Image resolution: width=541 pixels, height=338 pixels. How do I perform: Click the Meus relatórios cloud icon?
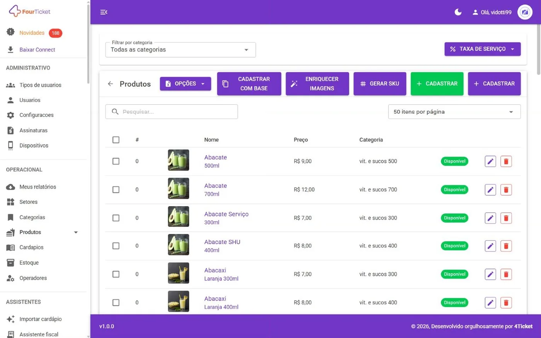coord(10,187)
